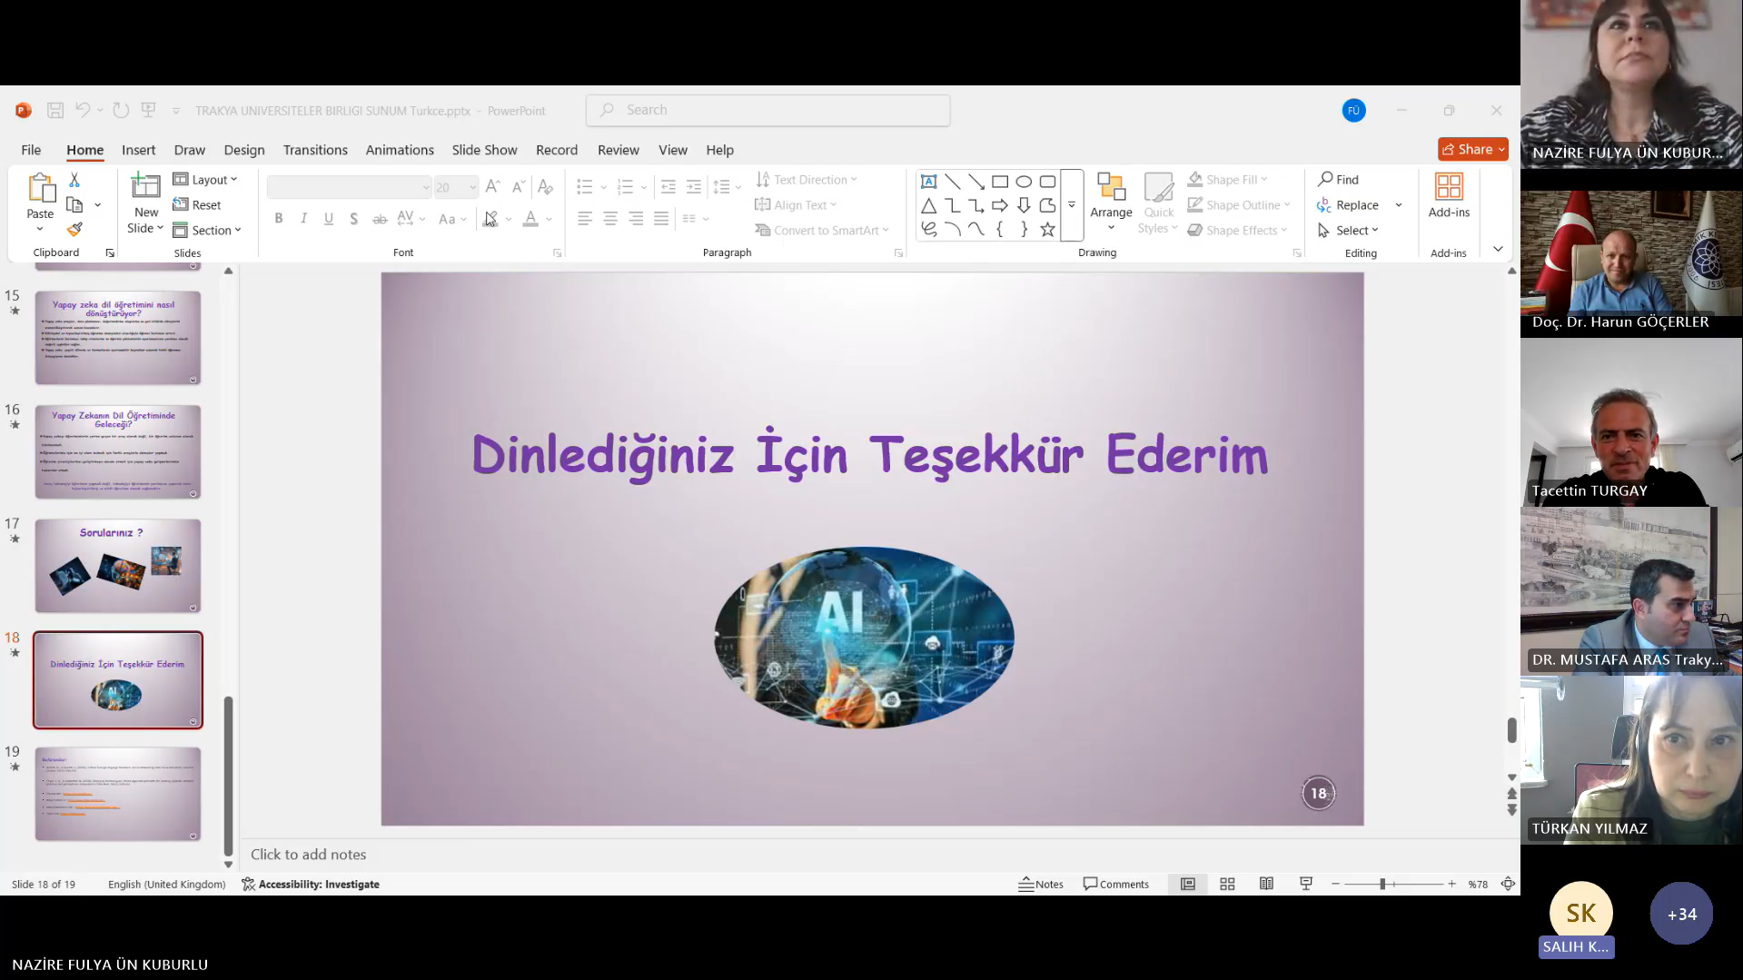The height and width of the screenshot is (980, 1743).
Task: Fit slide to current window
Action: coord(1508,884)
